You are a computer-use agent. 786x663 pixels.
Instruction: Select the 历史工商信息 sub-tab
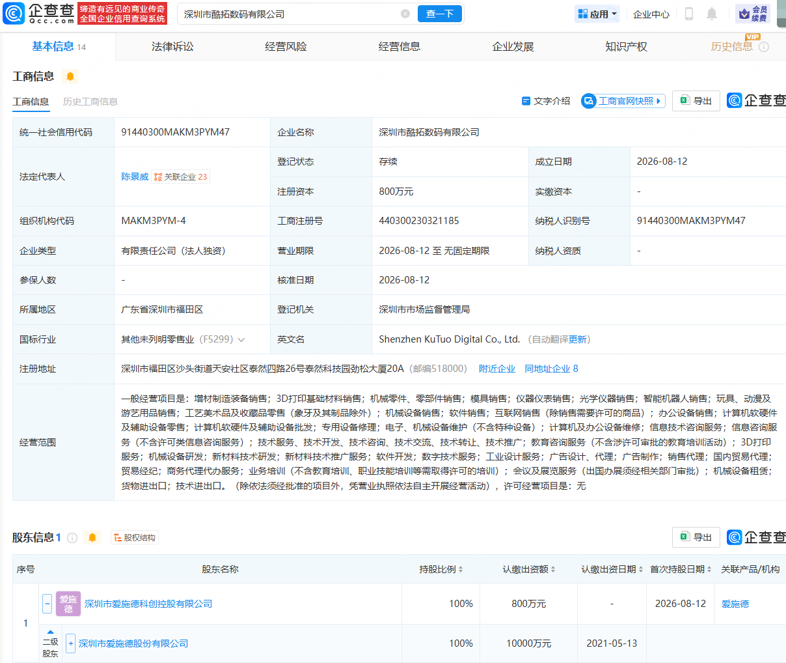(x=90, y=102)
